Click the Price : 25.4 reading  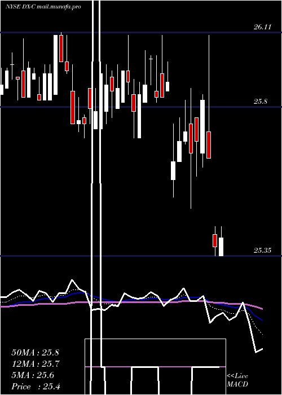point(36,387)
